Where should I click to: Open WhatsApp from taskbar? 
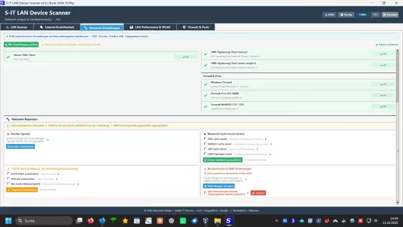tap(183, 221)
